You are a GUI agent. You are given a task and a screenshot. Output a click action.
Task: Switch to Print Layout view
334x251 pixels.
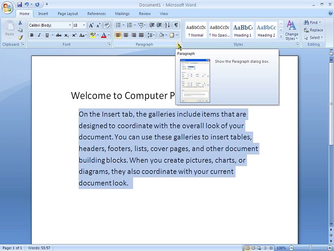pyautogui.click(x=247, y=248)
